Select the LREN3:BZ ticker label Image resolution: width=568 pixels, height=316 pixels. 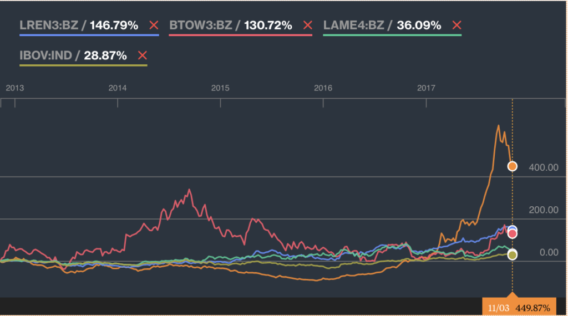click(x=49, y=26)
